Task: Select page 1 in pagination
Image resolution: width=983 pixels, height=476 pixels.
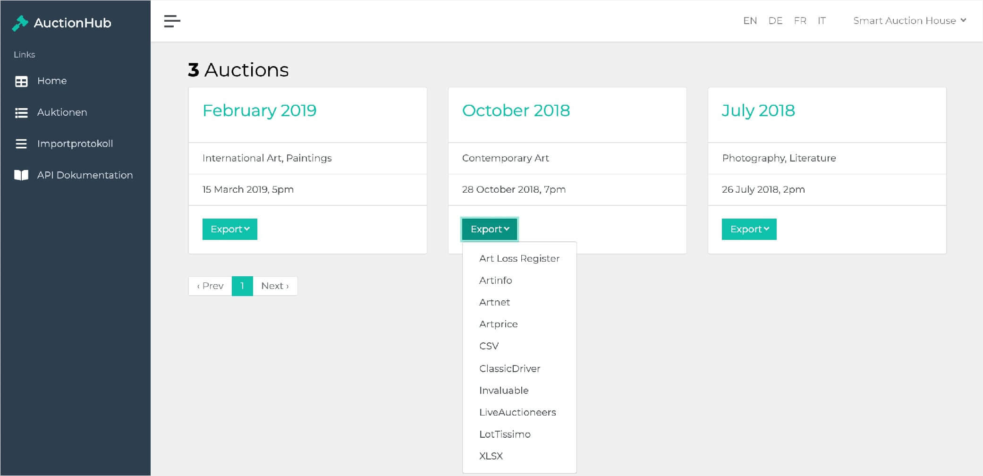Action: [x=242, y=286]
